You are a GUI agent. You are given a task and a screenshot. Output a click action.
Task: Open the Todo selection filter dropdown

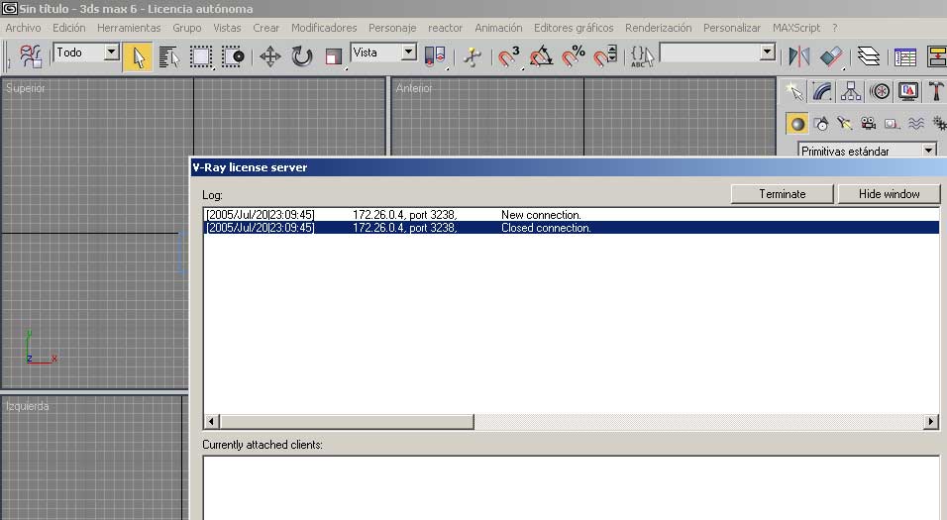[111, 52]
